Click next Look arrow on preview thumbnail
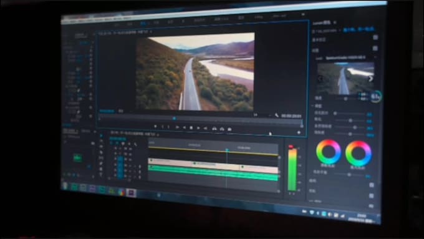Image resolution: width=424 pixels, height=239 pixels. pyautogui.click(x=370, y=79)
